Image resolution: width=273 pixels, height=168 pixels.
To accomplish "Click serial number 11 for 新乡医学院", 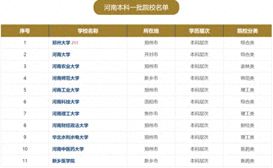I will tap(25, 161).
